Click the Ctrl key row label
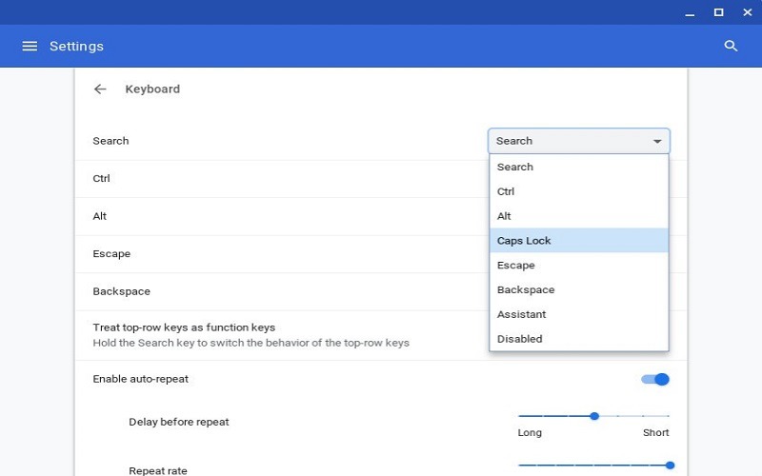The width and height of the screenshot is (762, 476). tap(101, 178)
